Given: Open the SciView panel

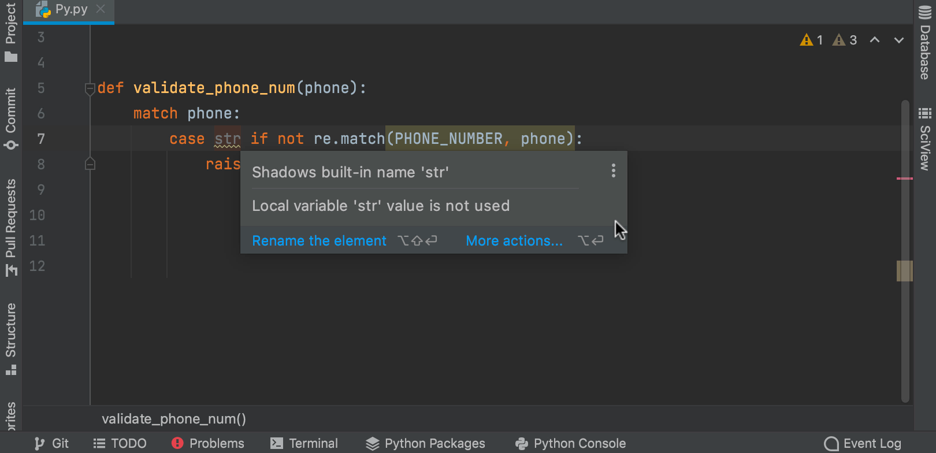Looking at the screenshot, I should 925,139.
